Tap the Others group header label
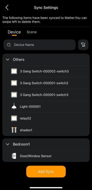Viewport: 92px width, 190px height. [19, 59]
